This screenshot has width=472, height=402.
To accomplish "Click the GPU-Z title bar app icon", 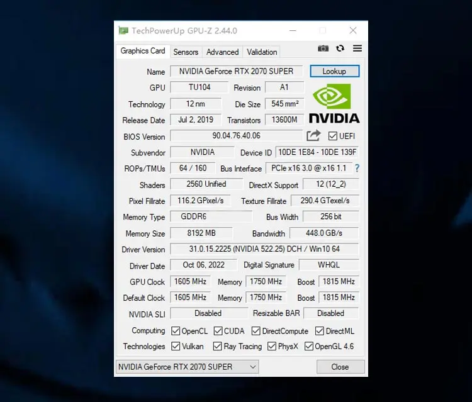I will click(x=123, y=31).
